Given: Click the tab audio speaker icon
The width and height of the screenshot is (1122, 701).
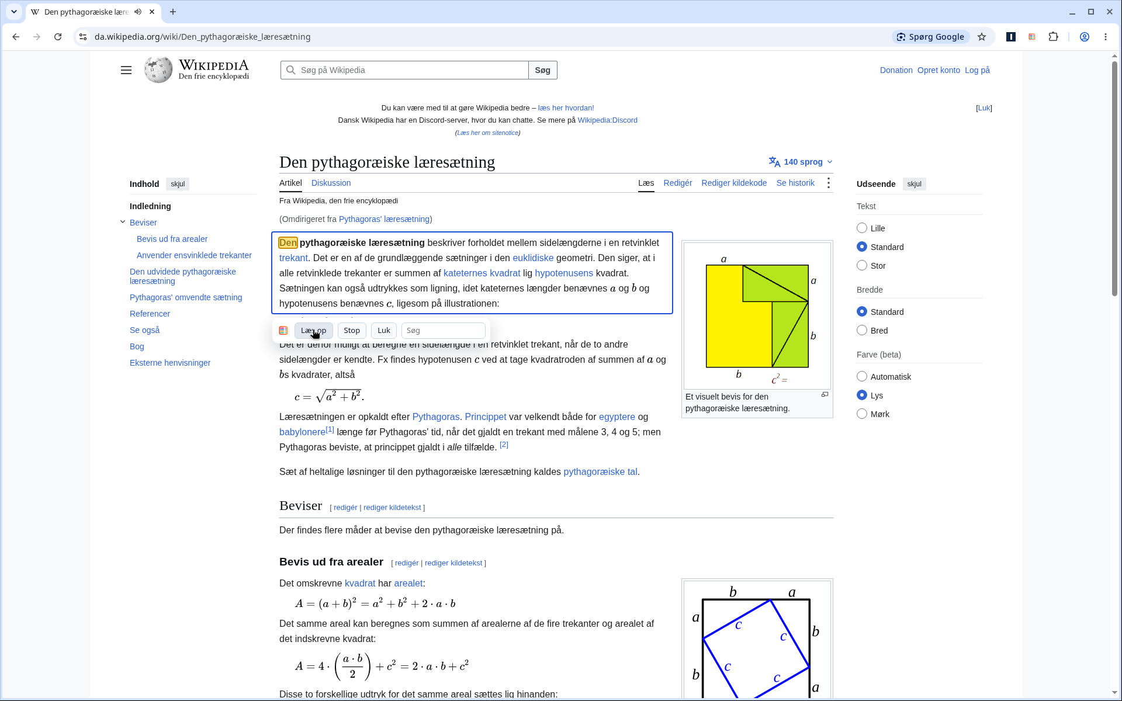Looking at the screenshot, I should pos(138,12).
